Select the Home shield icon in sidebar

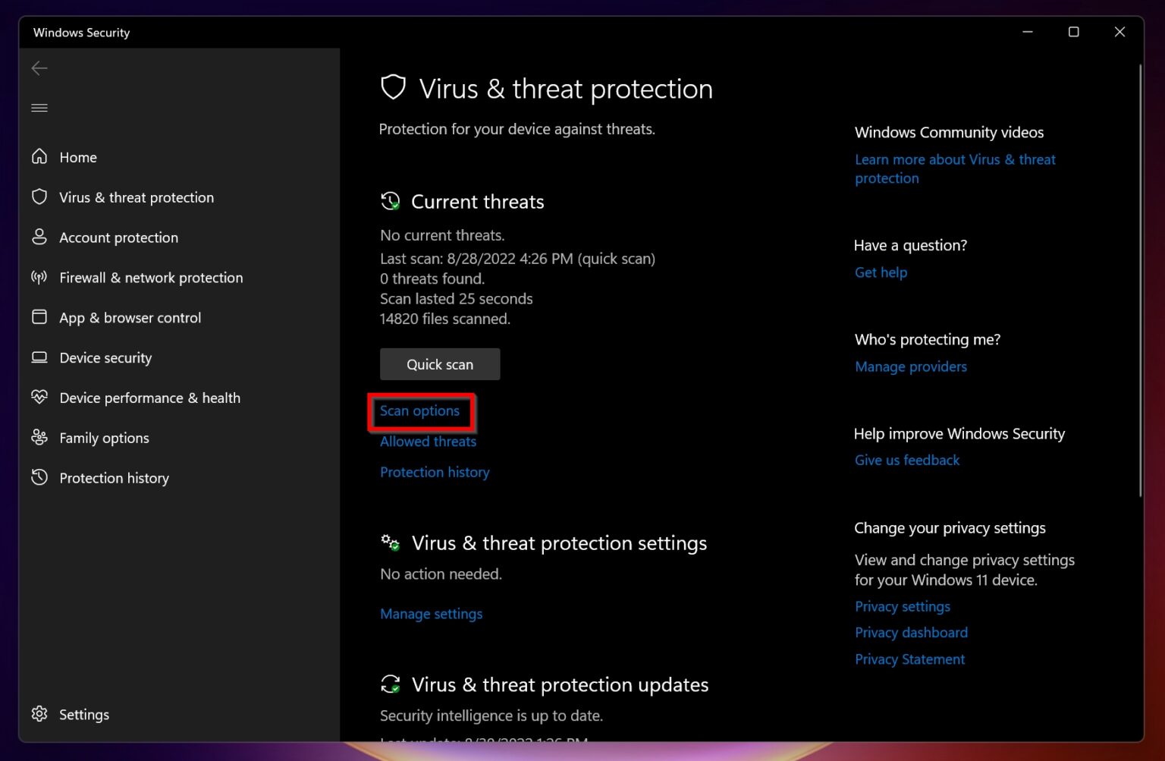(x=39, y=157)
